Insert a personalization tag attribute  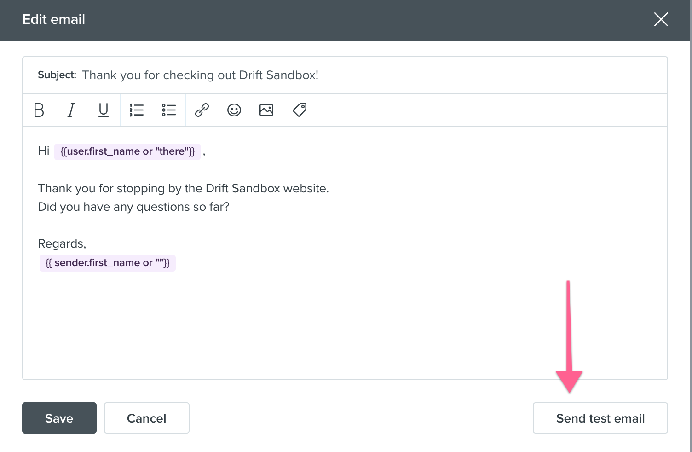click(x=300, y=110)
